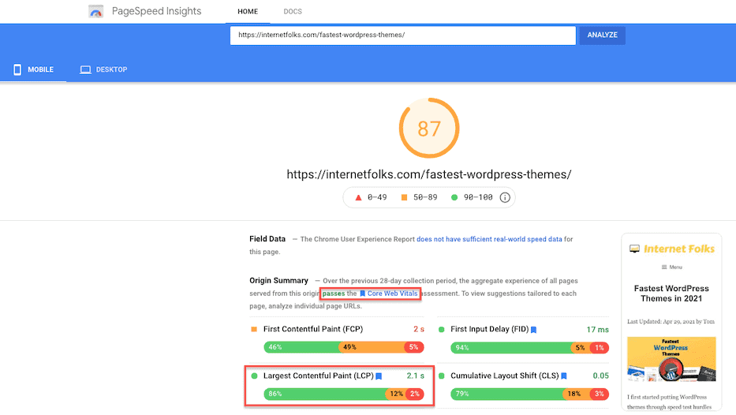Open the 'does not have sufficient real-world speed data' link
The image size is (736, 415).
pyautogui.click(x=489, y=239)
